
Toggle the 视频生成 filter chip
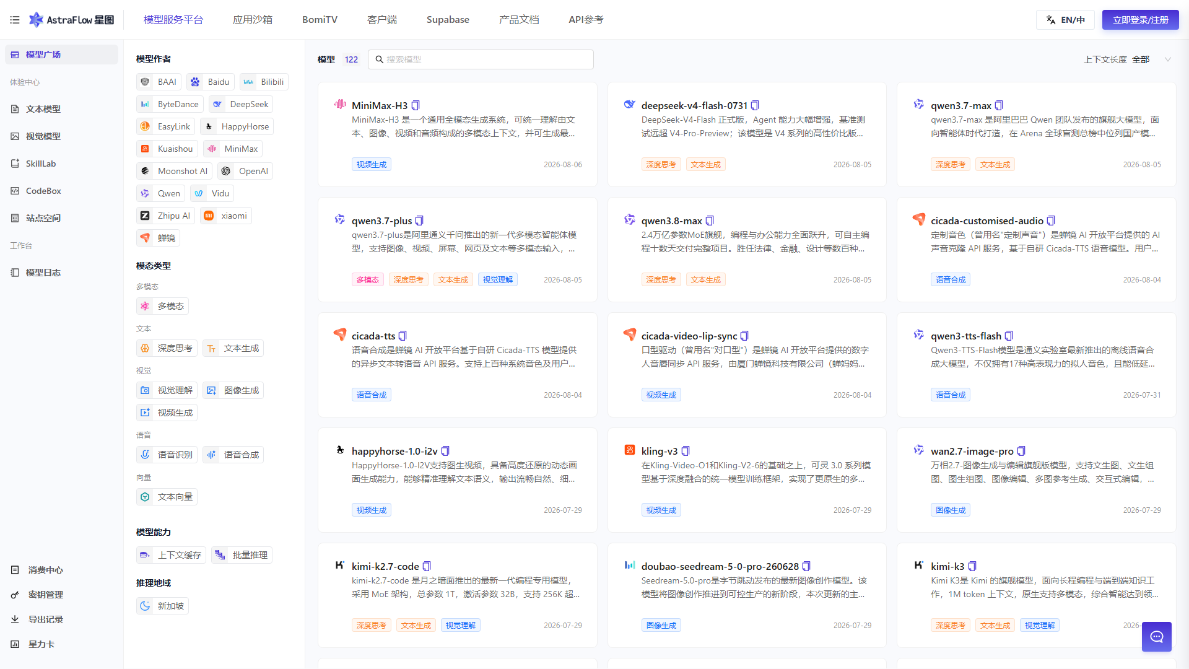click(x=167, y=413)
